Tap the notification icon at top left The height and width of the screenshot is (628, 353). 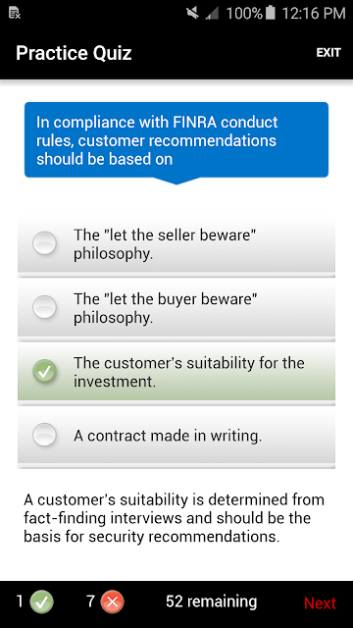(x=15, y=13)
